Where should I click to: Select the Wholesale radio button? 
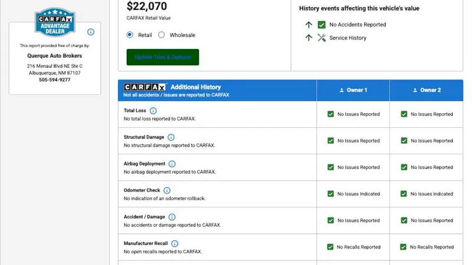[x=162, y=35]
